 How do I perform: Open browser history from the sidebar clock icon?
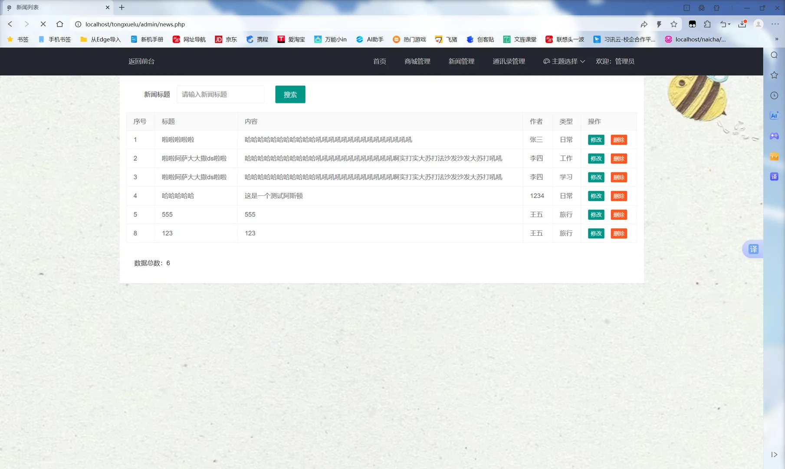[774, 96]
